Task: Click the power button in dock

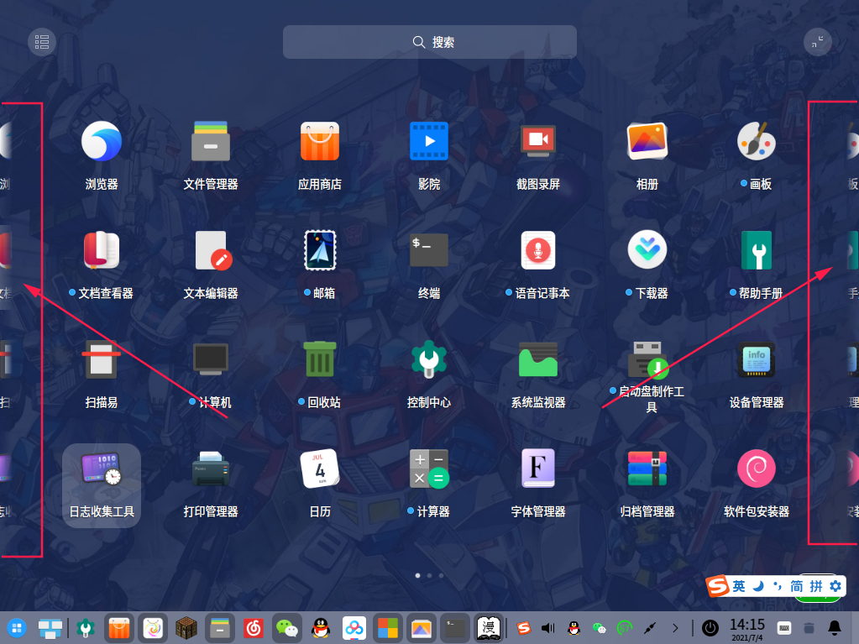Action: pyautogui.click(x=710, y=628)
